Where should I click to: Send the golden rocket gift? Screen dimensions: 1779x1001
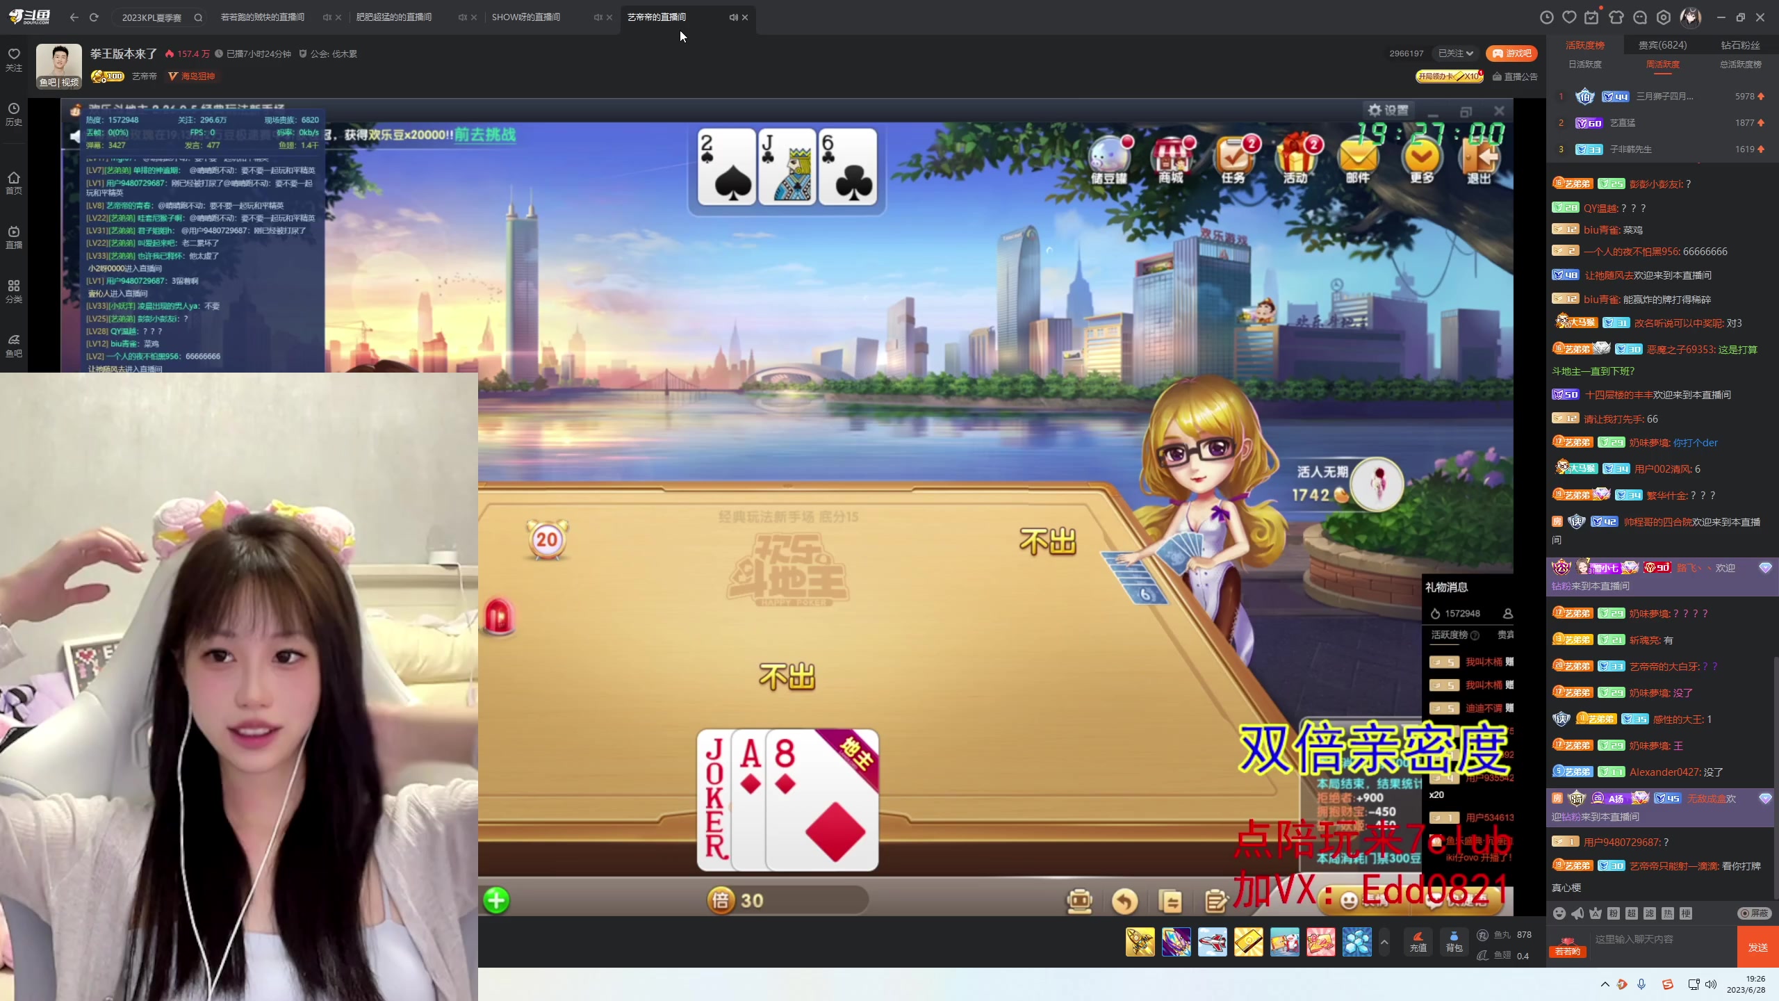pos(1140,942)
